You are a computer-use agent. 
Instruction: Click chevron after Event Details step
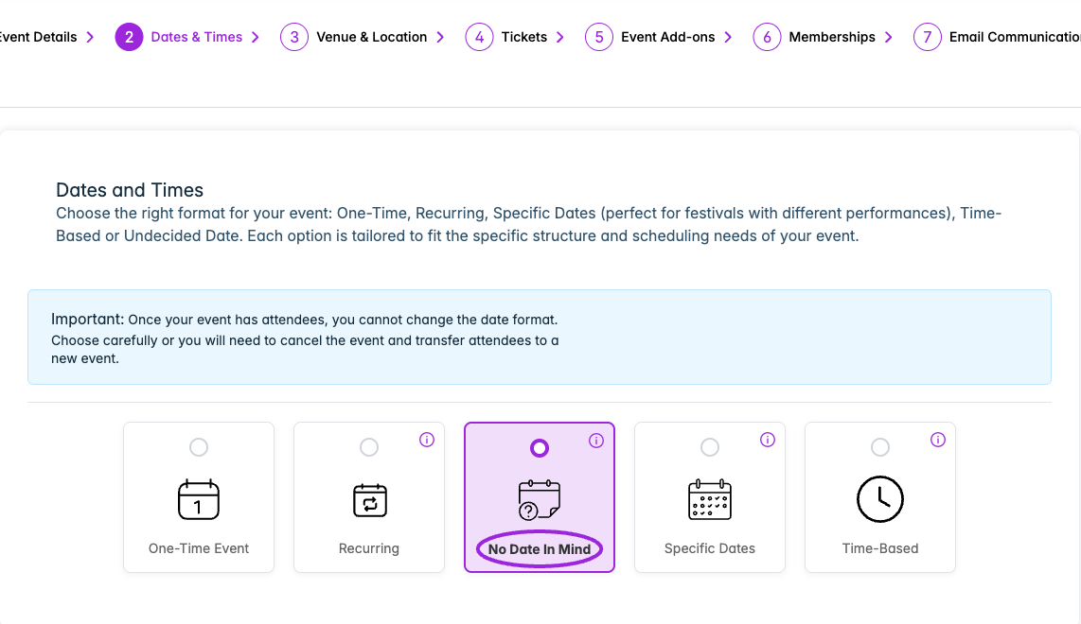[90, 37]
